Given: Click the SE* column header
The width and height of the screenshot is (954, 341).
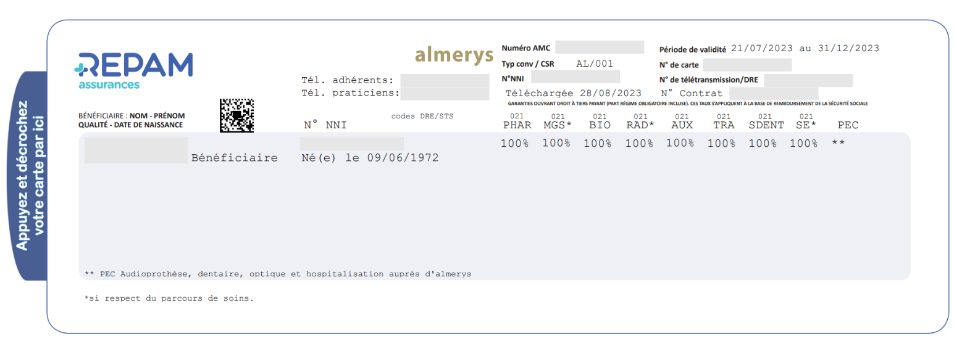Looking at the screenshot, I should coord(806,125).
